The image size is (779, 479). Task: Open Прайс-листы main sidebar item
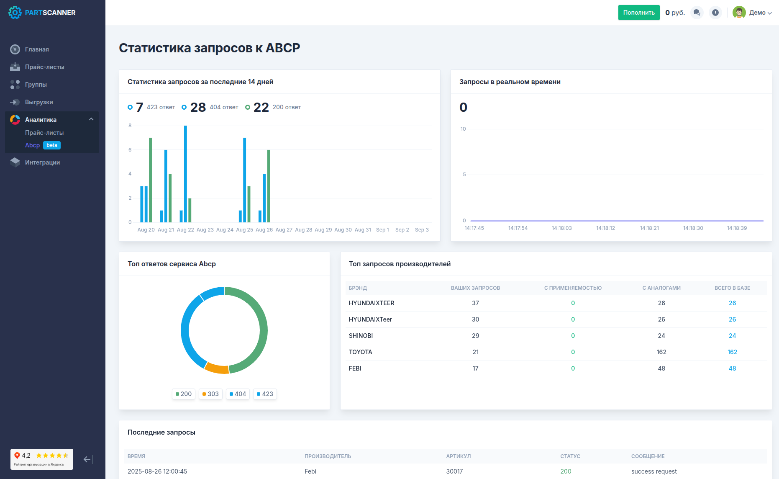(45, 67)
